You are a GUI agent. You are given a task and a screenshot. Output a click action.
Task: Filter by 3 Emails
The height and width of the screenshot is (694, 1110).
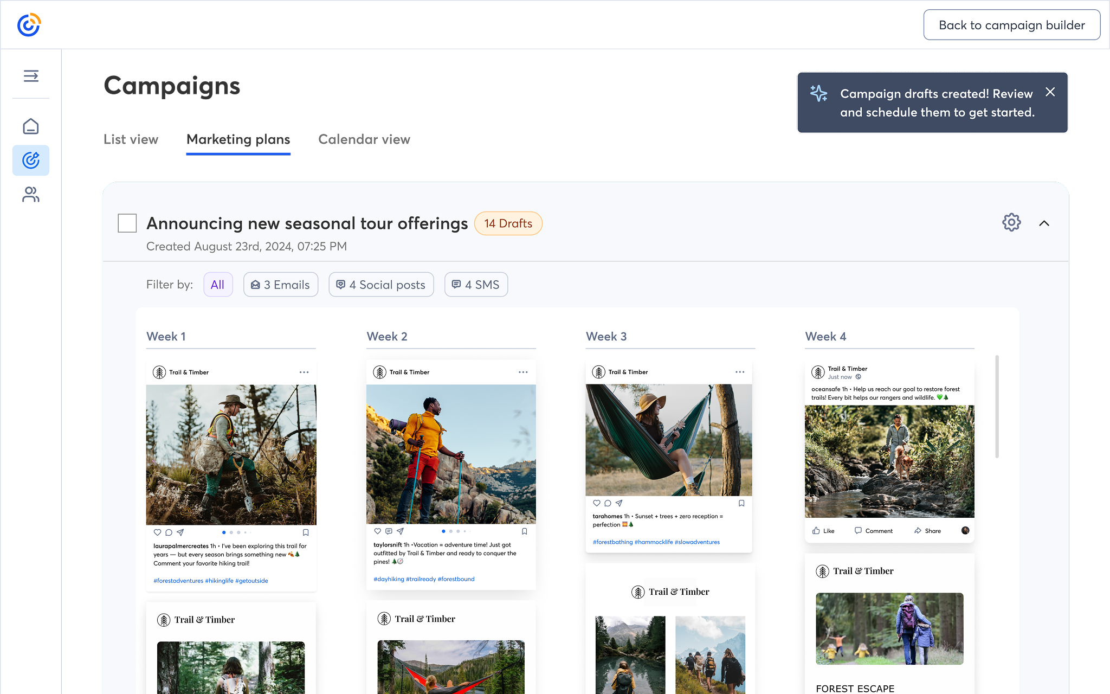(281, 285)
